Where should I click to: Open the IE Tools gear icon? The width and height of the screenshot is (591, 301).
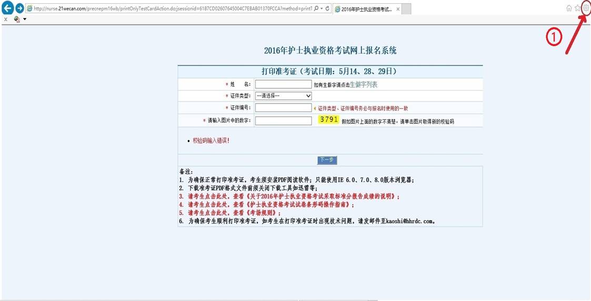586,8
